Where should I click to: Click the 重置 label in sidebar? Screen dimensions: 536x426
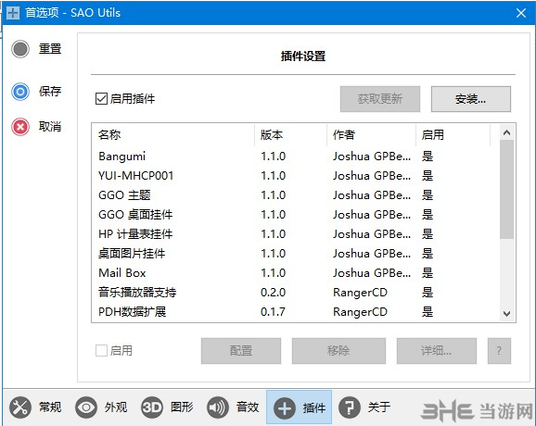(x=50, y=49)
